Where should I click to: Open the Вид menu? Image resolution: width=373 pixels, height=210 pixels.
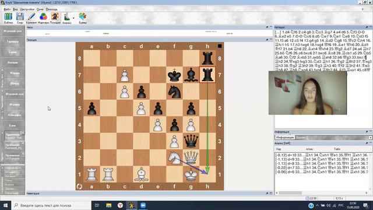15,9
